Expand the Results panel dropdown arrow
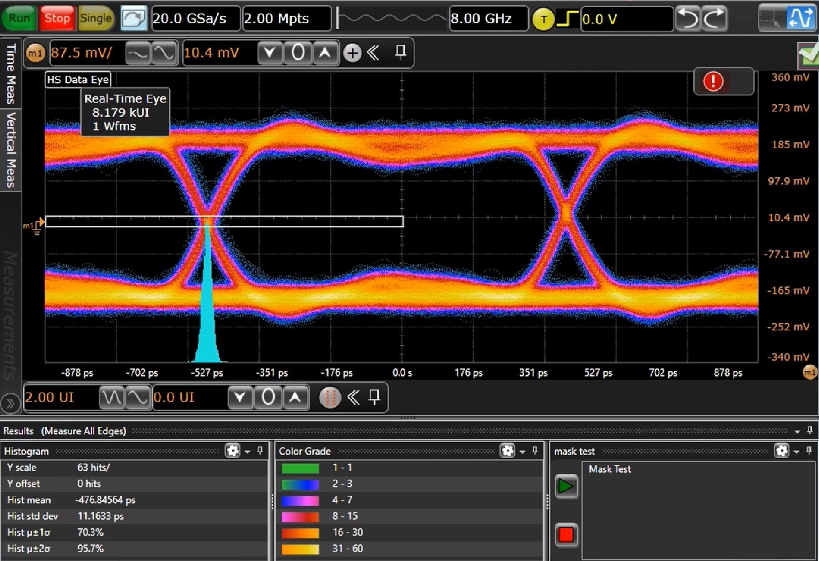 click(x=797, y=431)
